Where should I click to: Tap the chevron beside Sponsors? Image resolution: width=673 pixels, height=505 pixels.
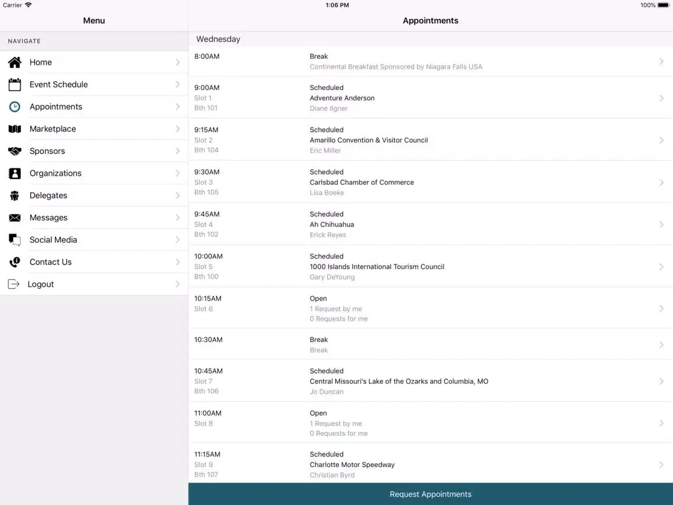click(x=178, y=151)
